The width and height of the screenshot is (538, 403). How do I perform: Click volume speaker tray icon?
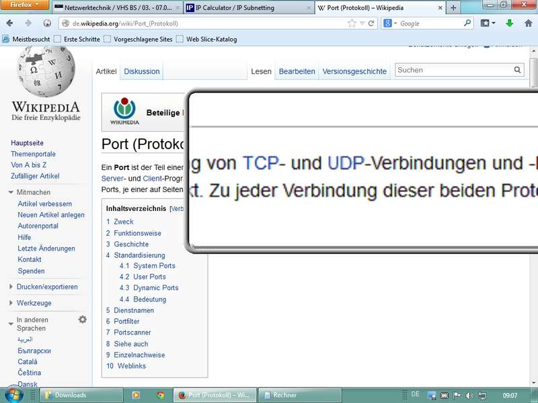pos(469,396)
